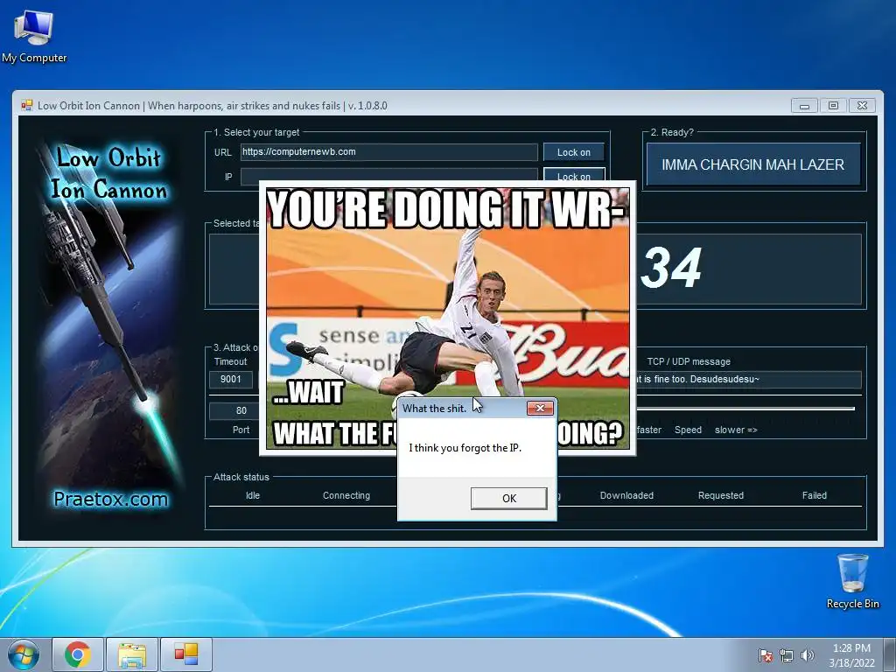Minimize the Low Orbit Ion Cannon window

(x=805, y=106)
